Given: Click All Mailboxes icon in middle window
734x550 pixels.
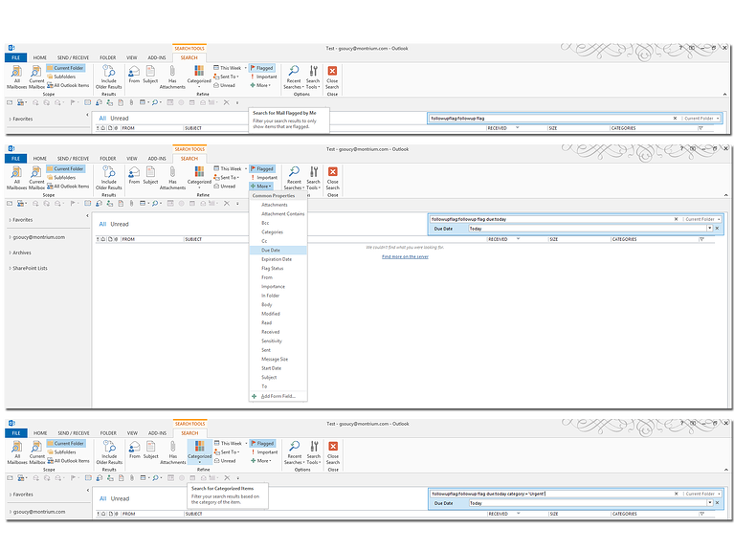Looking at the screenshot, I should [17, 178].
